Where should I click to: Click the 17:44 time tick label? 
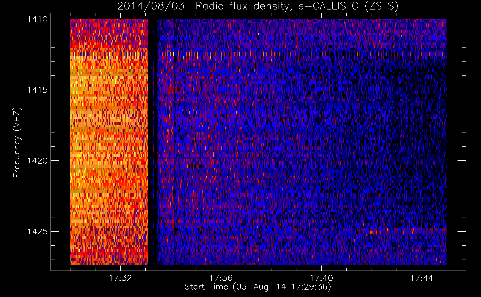coord(422,278)
